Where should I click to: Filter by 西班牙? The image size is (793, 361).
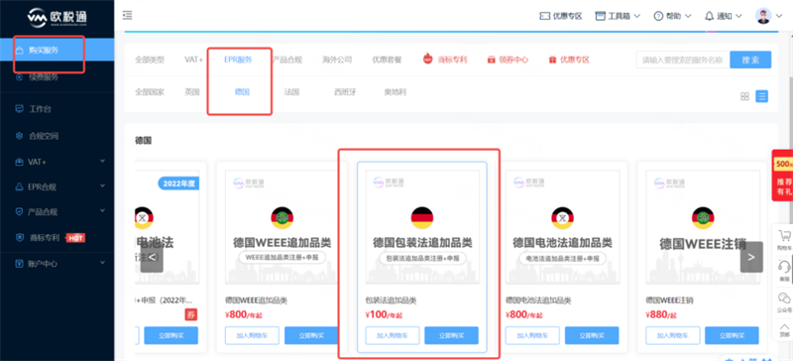click(345, 92)
